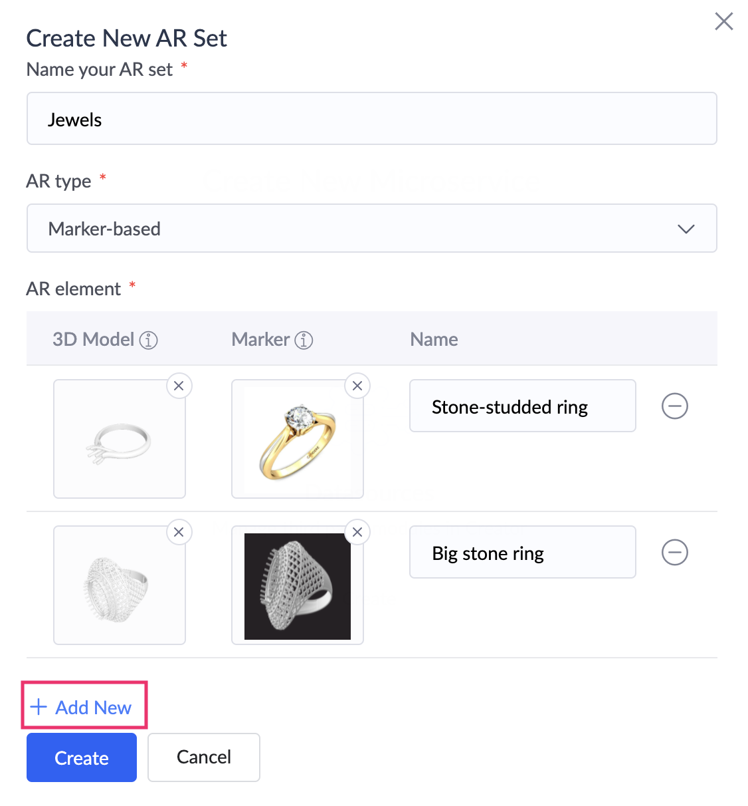Open the AR type dropdown
The height and width of the screenshot is (806, 748).
(x=372, y=228)
